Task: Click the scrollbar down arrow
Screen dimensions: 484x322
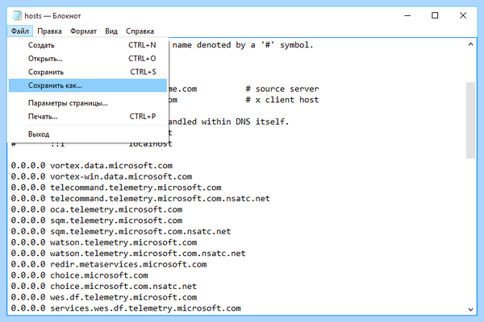Action: coord(470,309)
